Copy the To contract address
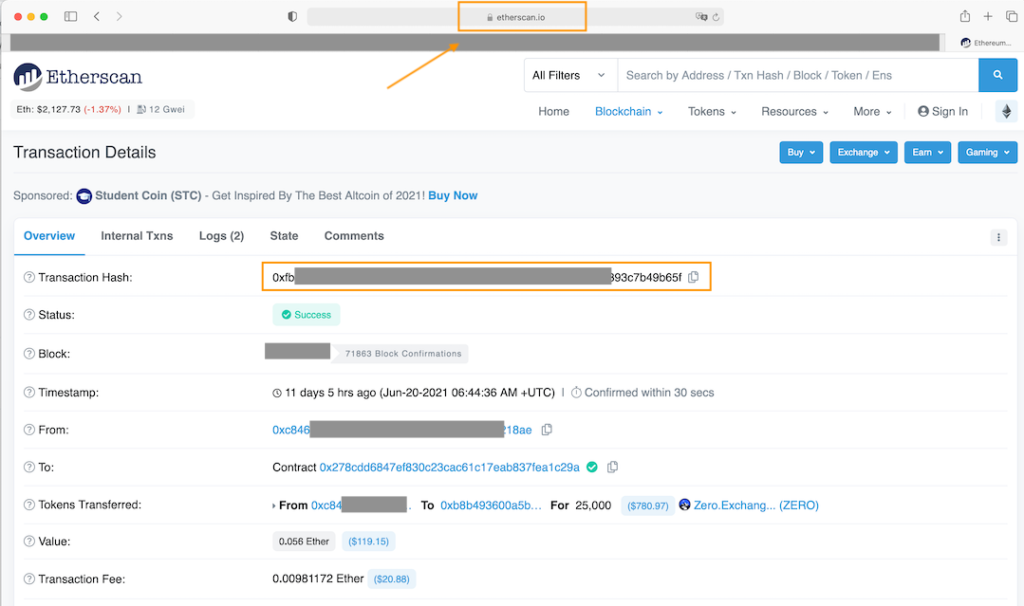This screenshot has width=1024, height=606. 612,467
